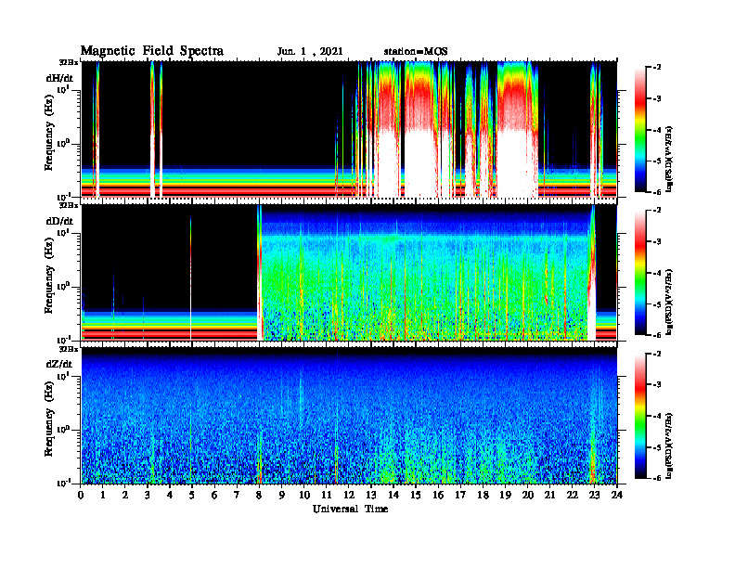Click the log(PSD) label beside dZ/dt color bar

click(669, 445)
